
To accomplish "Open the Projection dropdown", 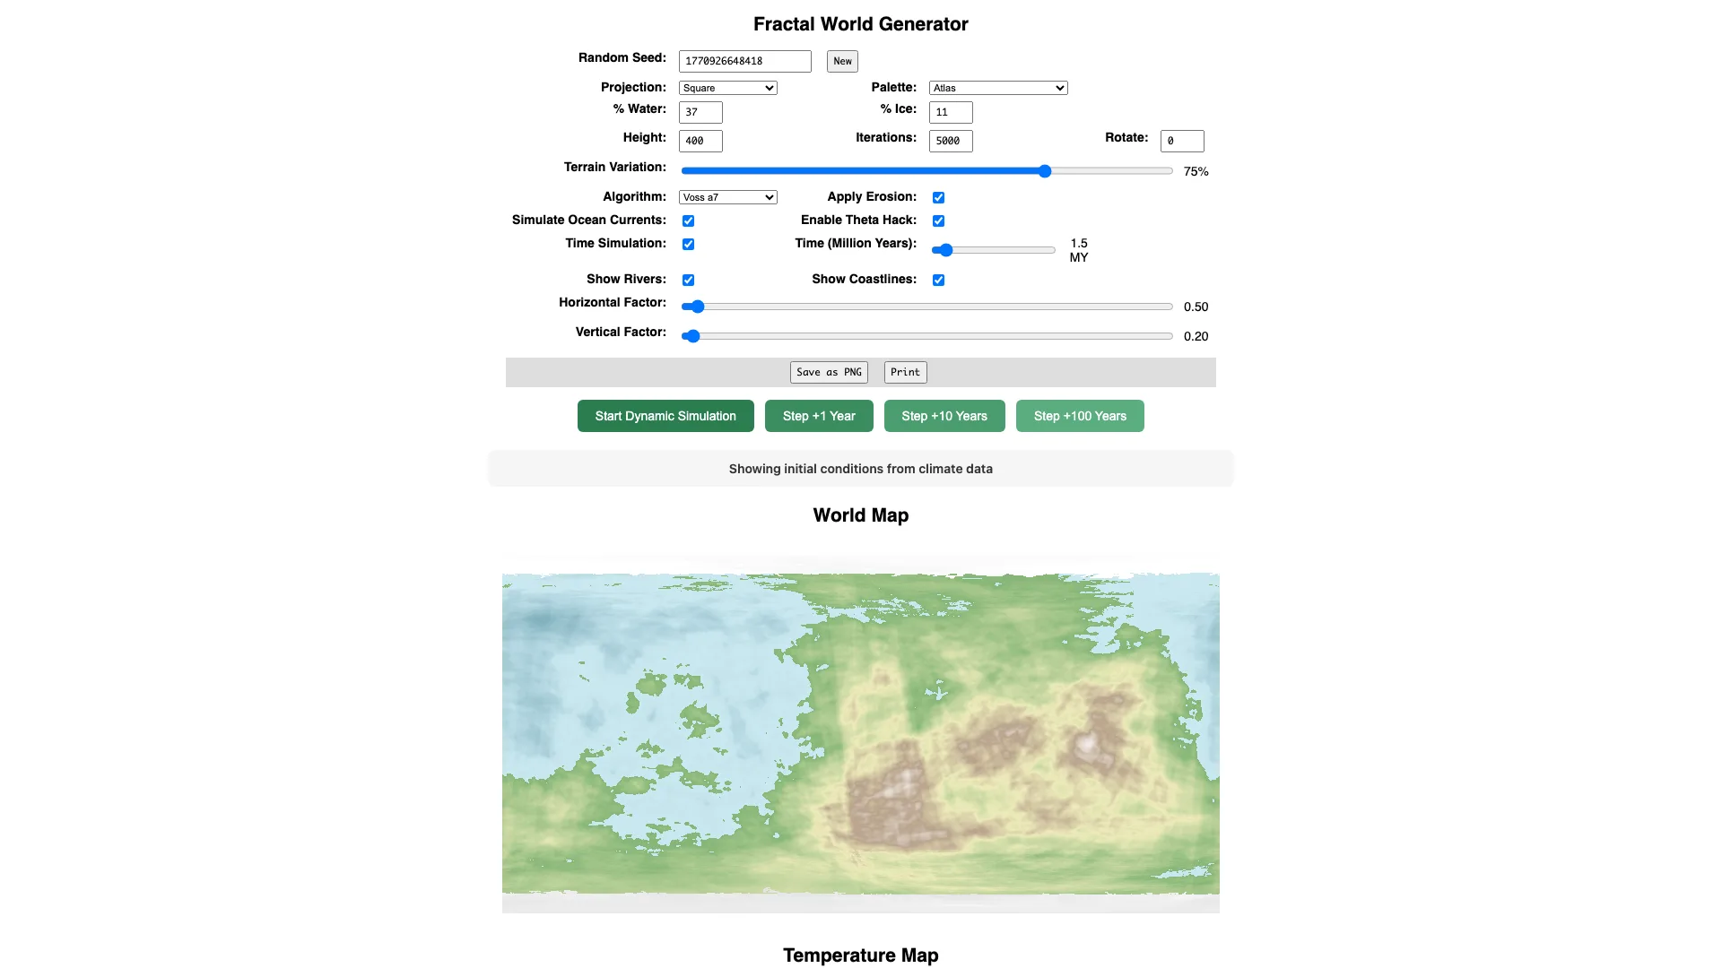I will click(x=727, y=88).
